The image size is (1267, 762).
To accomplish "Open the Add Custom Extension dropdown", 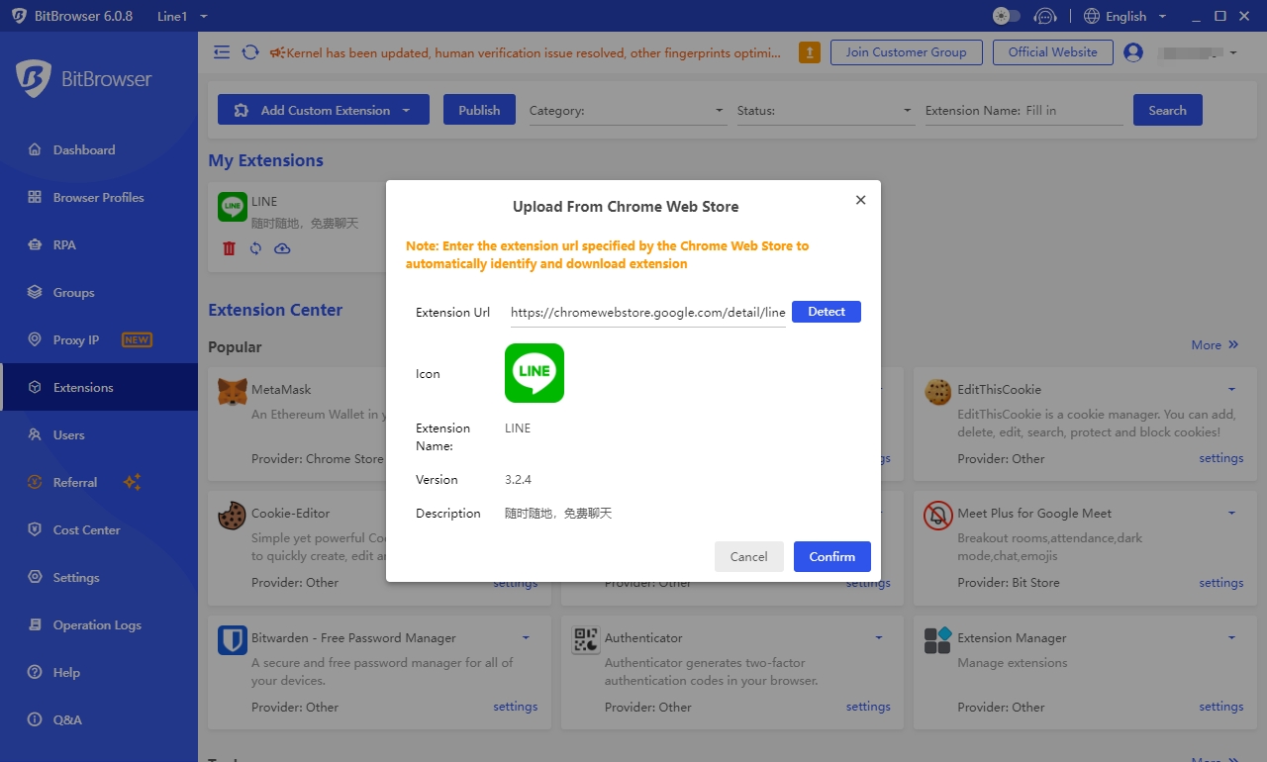I will (x=324, y=110).
